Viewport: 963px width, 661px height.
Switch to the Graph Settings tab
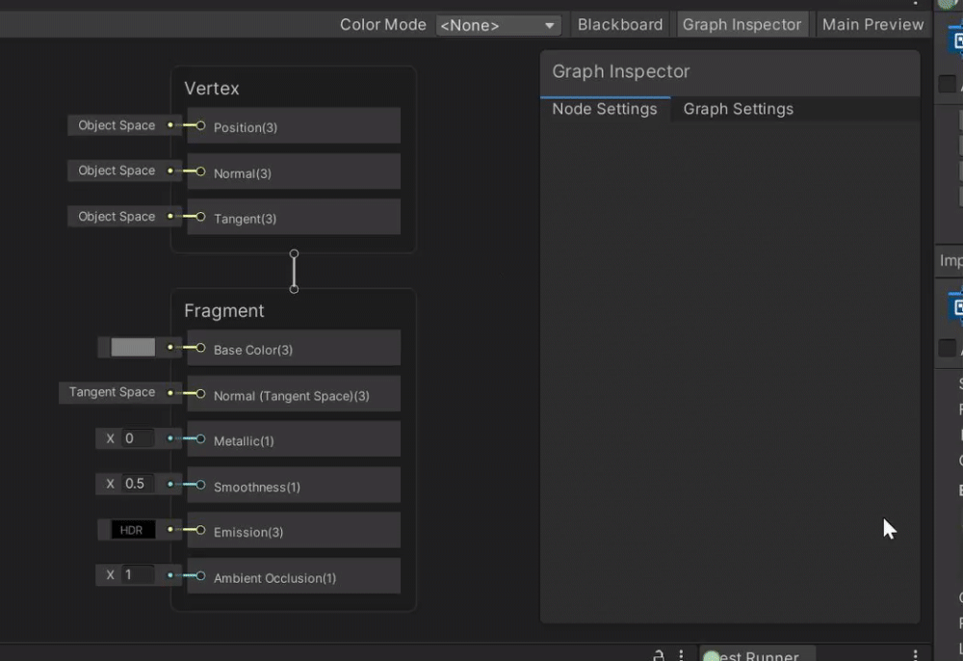click(x=738, y=109)
